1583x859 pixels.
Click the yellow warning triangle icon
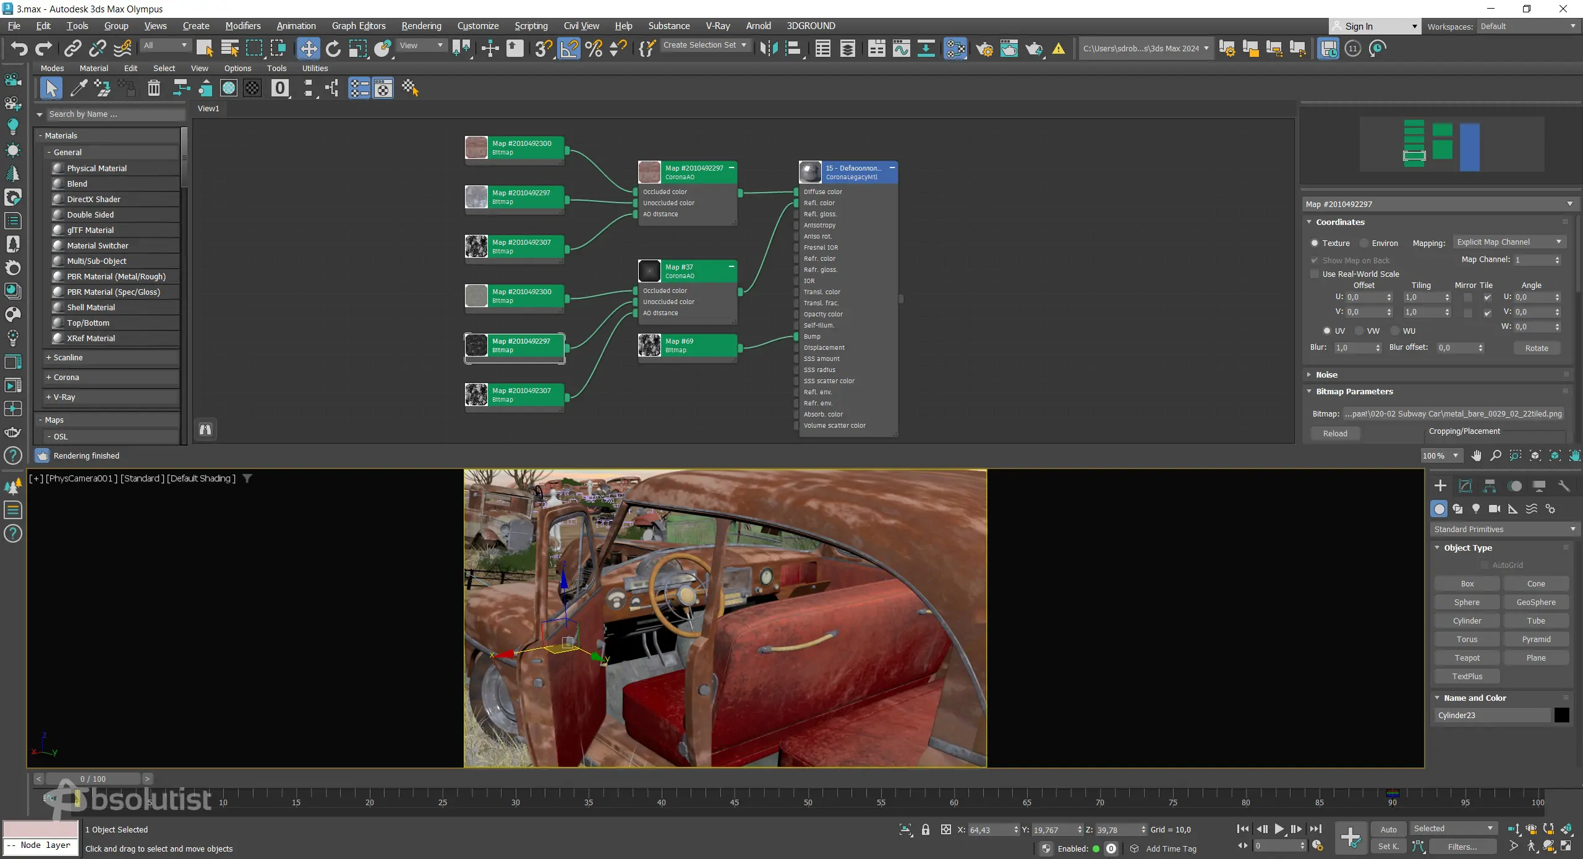1059,48
